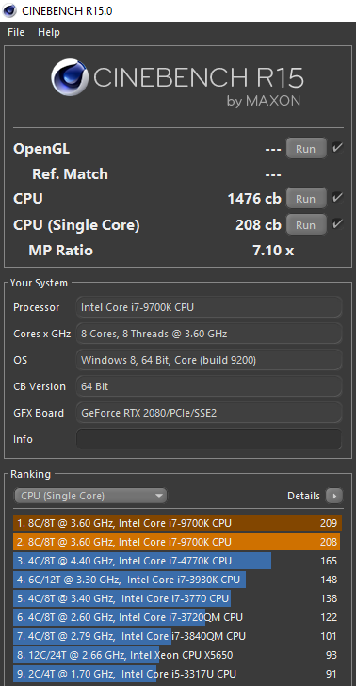
Task: Select the top i7-9700K entry scoring 209
Action: click(177, 523)
